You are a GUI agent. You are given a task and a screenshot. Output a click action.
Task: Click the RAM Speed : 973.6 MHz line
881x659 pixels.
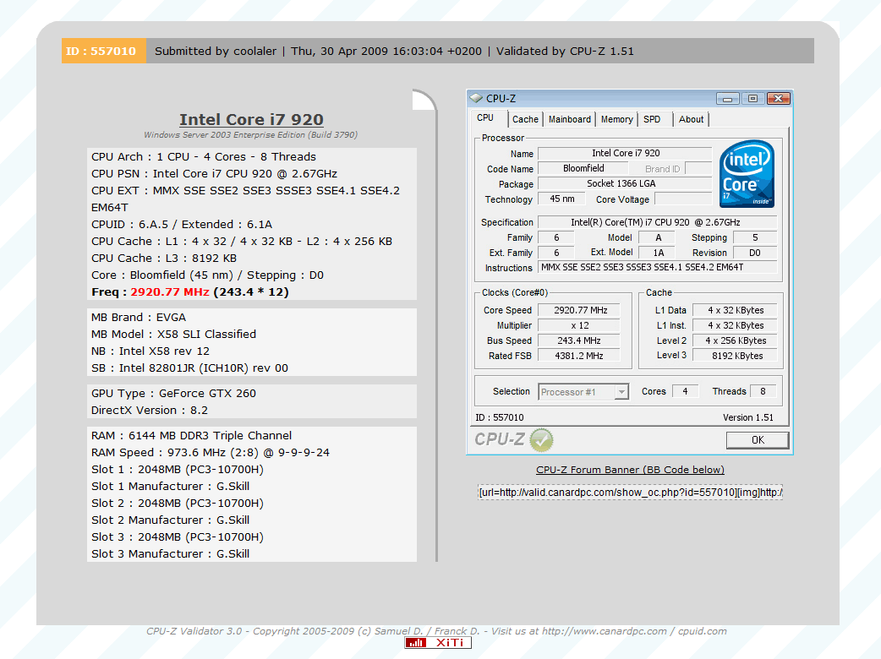(x=211, y=453)
